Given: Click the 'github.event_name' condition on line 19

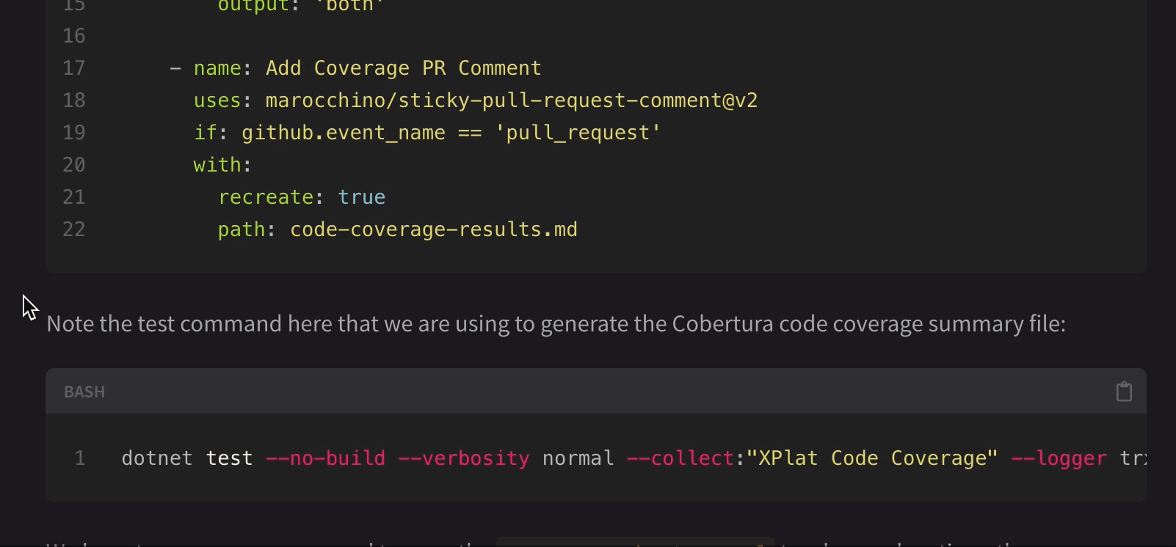Looking at the screenshot, I should [x=344, y=133].
